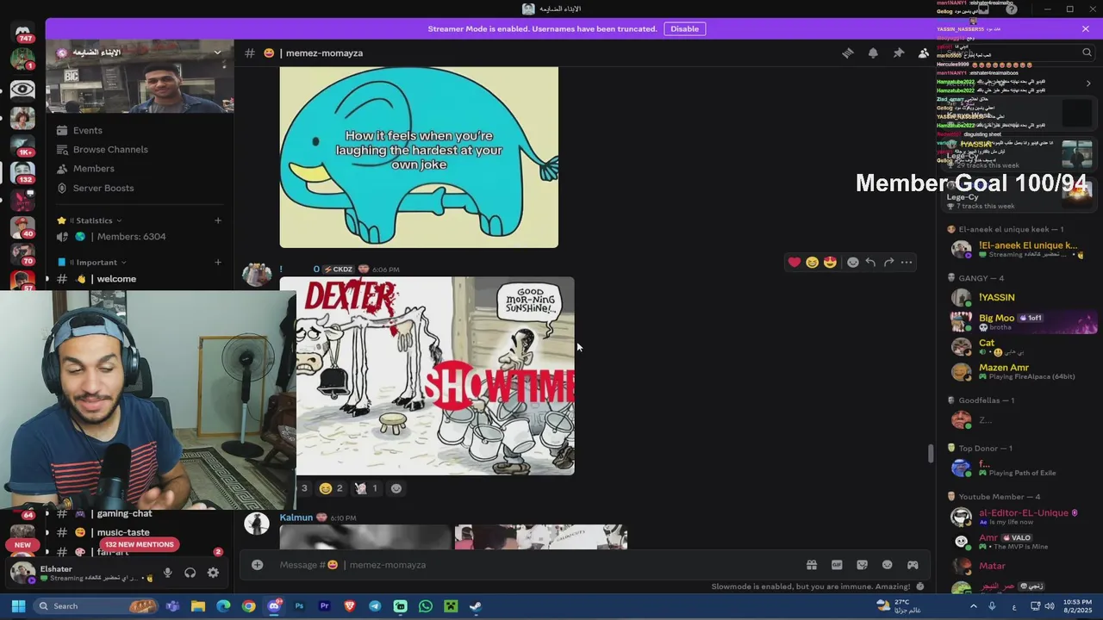1103x620 pixels.
Task: Open the Threads icon in channel header
Action: [x=848, y=53]
